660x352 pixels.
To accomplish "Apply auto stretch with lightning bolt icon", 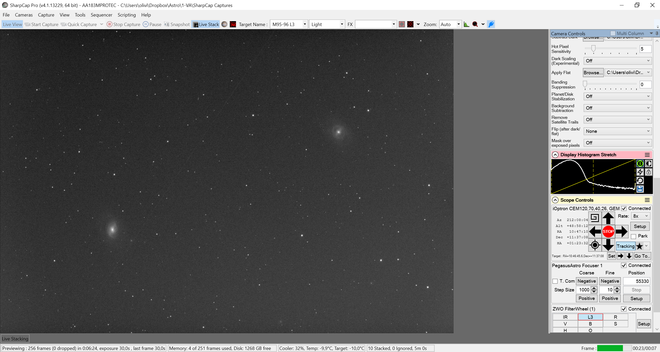I will pyautogui.click(x=640, y=172).
